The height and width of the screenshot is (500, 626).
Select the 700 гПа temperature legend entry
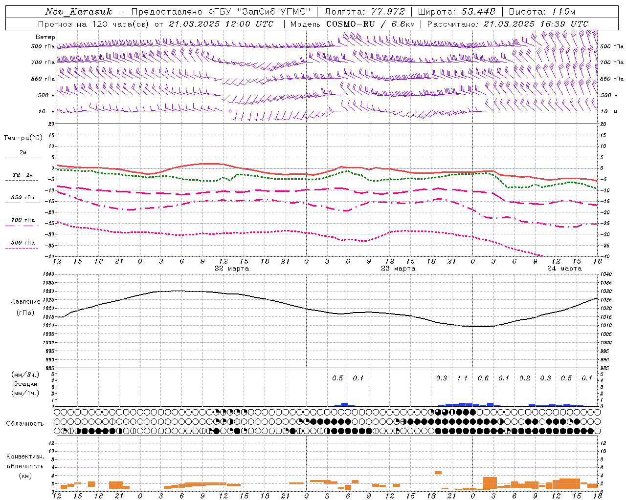tap(22, 220)
